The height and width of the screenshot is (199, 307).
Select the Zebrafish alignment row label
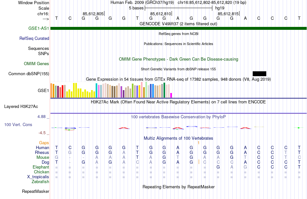point(40,182)
